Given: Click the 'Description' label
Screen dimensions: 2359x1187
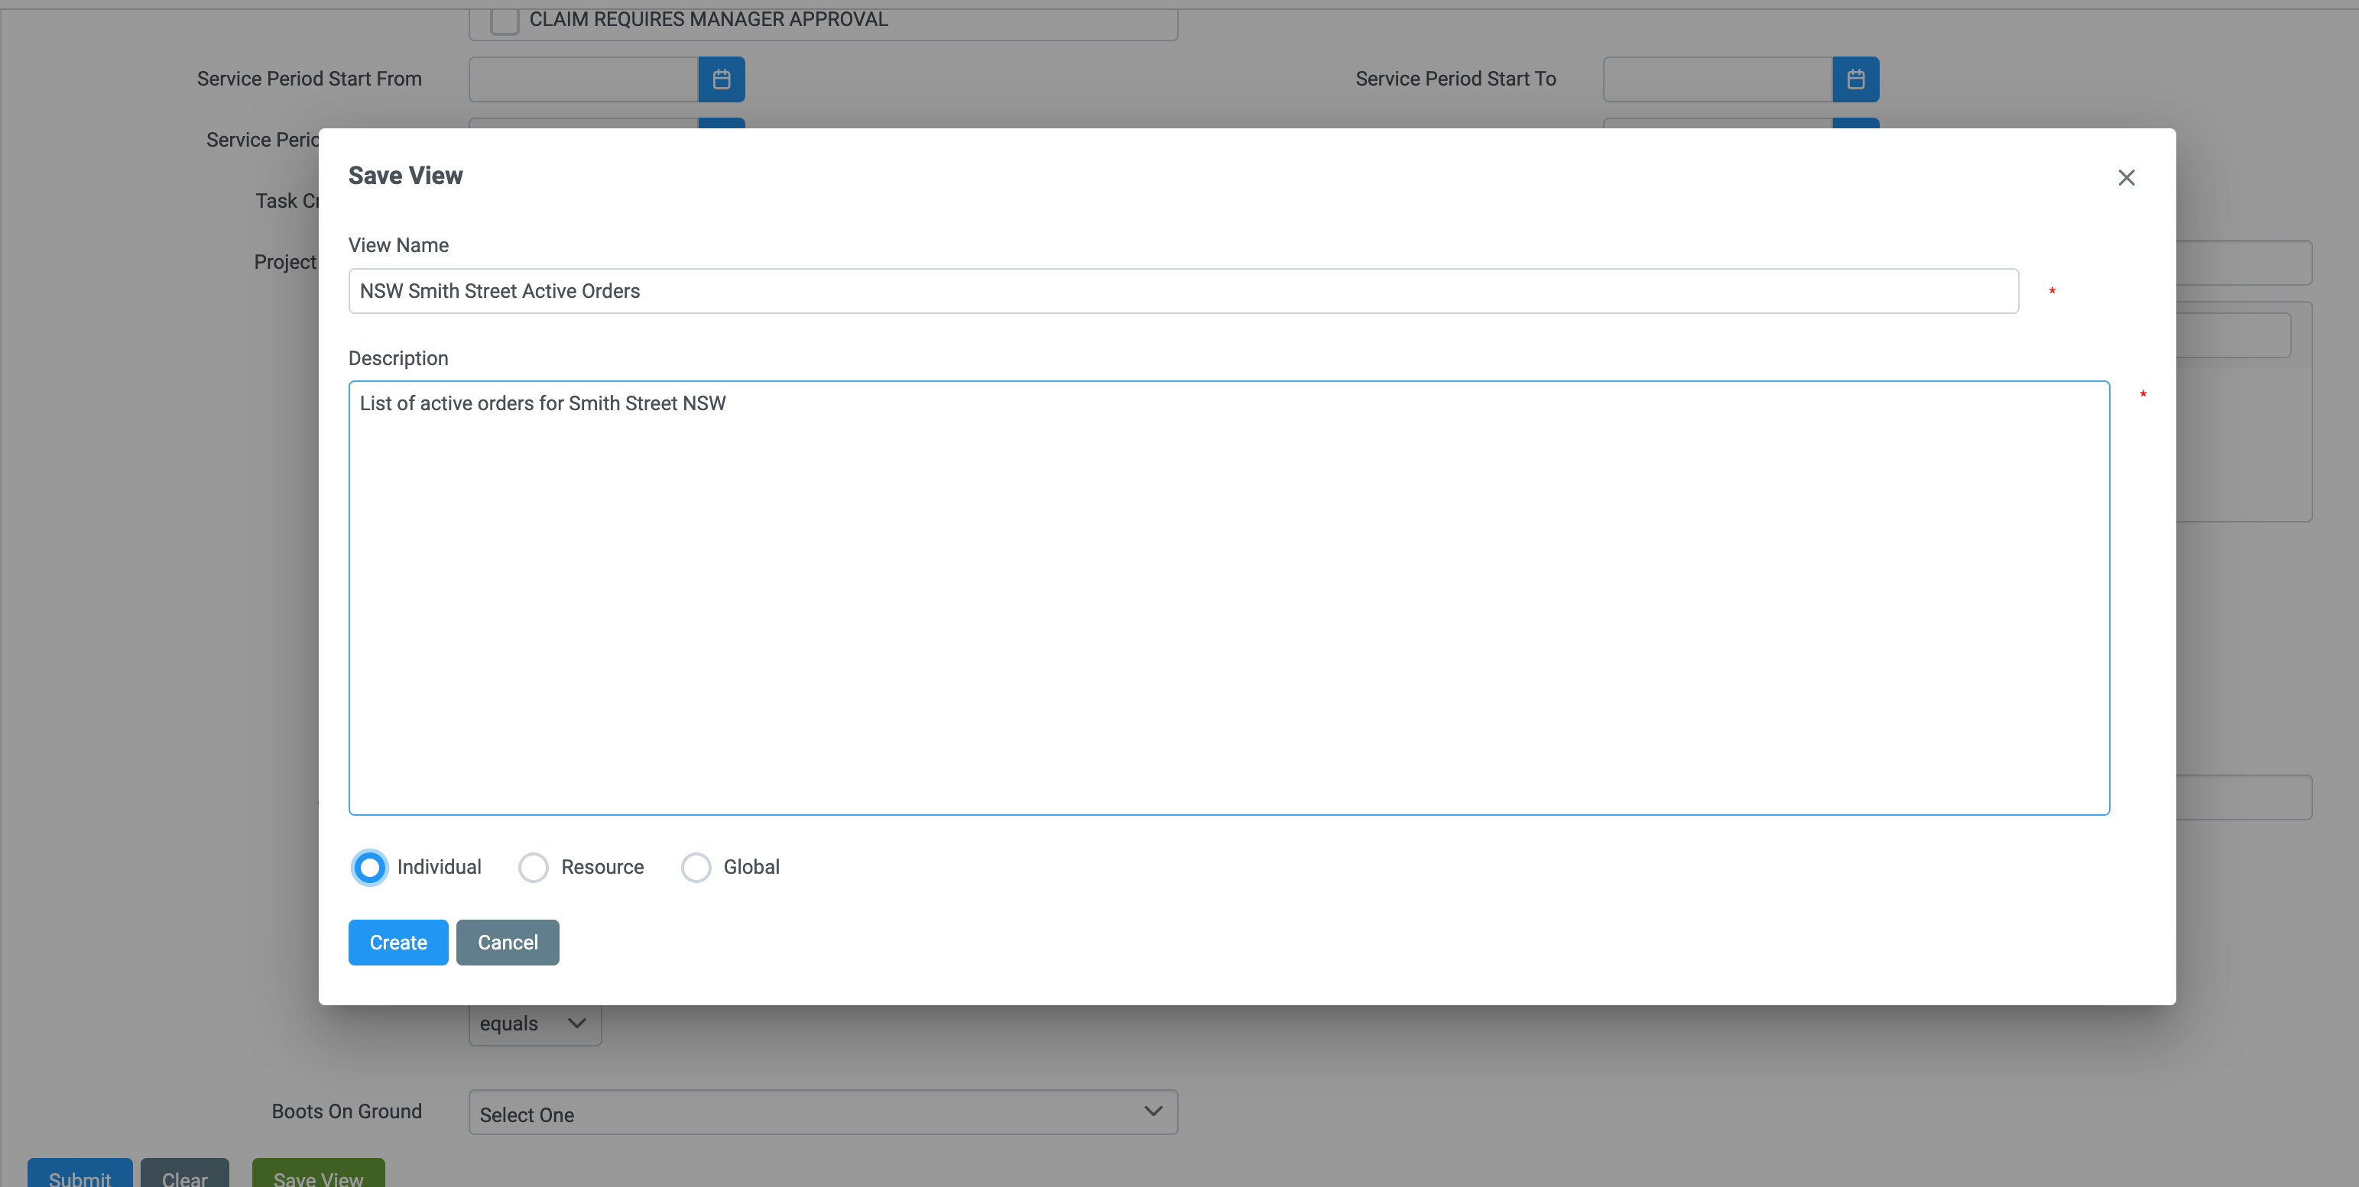Looking at the screenshot, I should [398, 359].
